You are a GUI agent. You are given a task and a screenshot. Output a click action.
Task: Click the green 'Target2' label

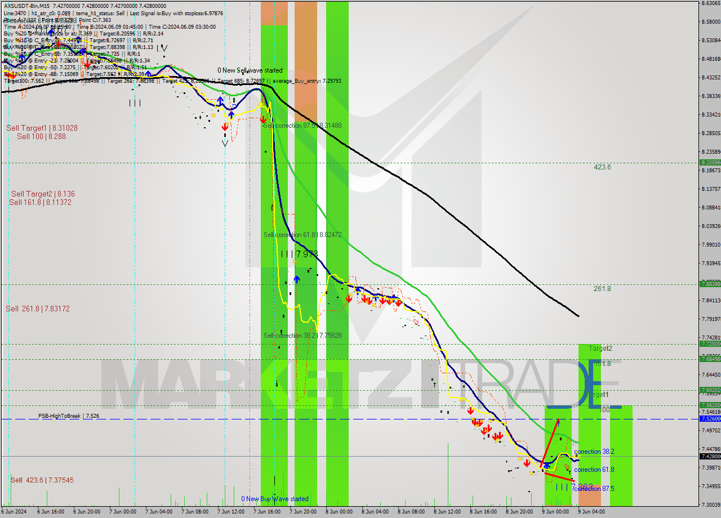click(x=600, y=349)
